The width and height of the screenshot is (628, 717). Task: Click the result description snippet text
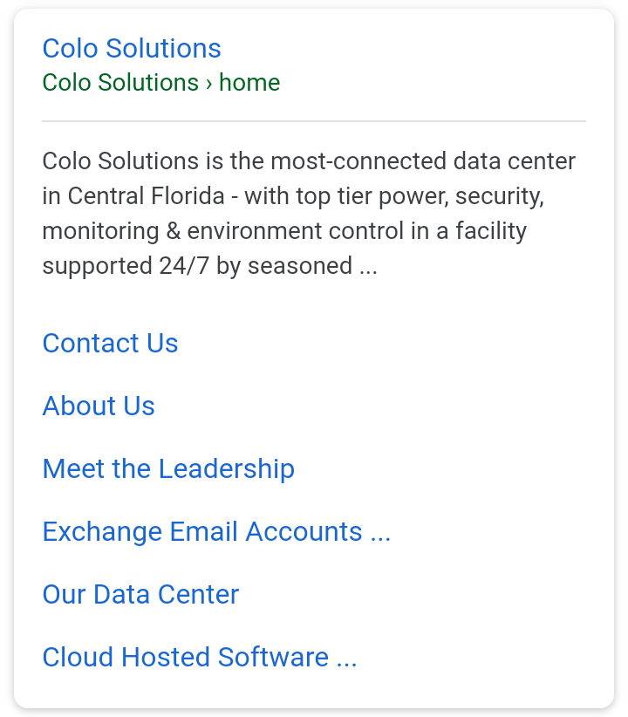[297, 214]
